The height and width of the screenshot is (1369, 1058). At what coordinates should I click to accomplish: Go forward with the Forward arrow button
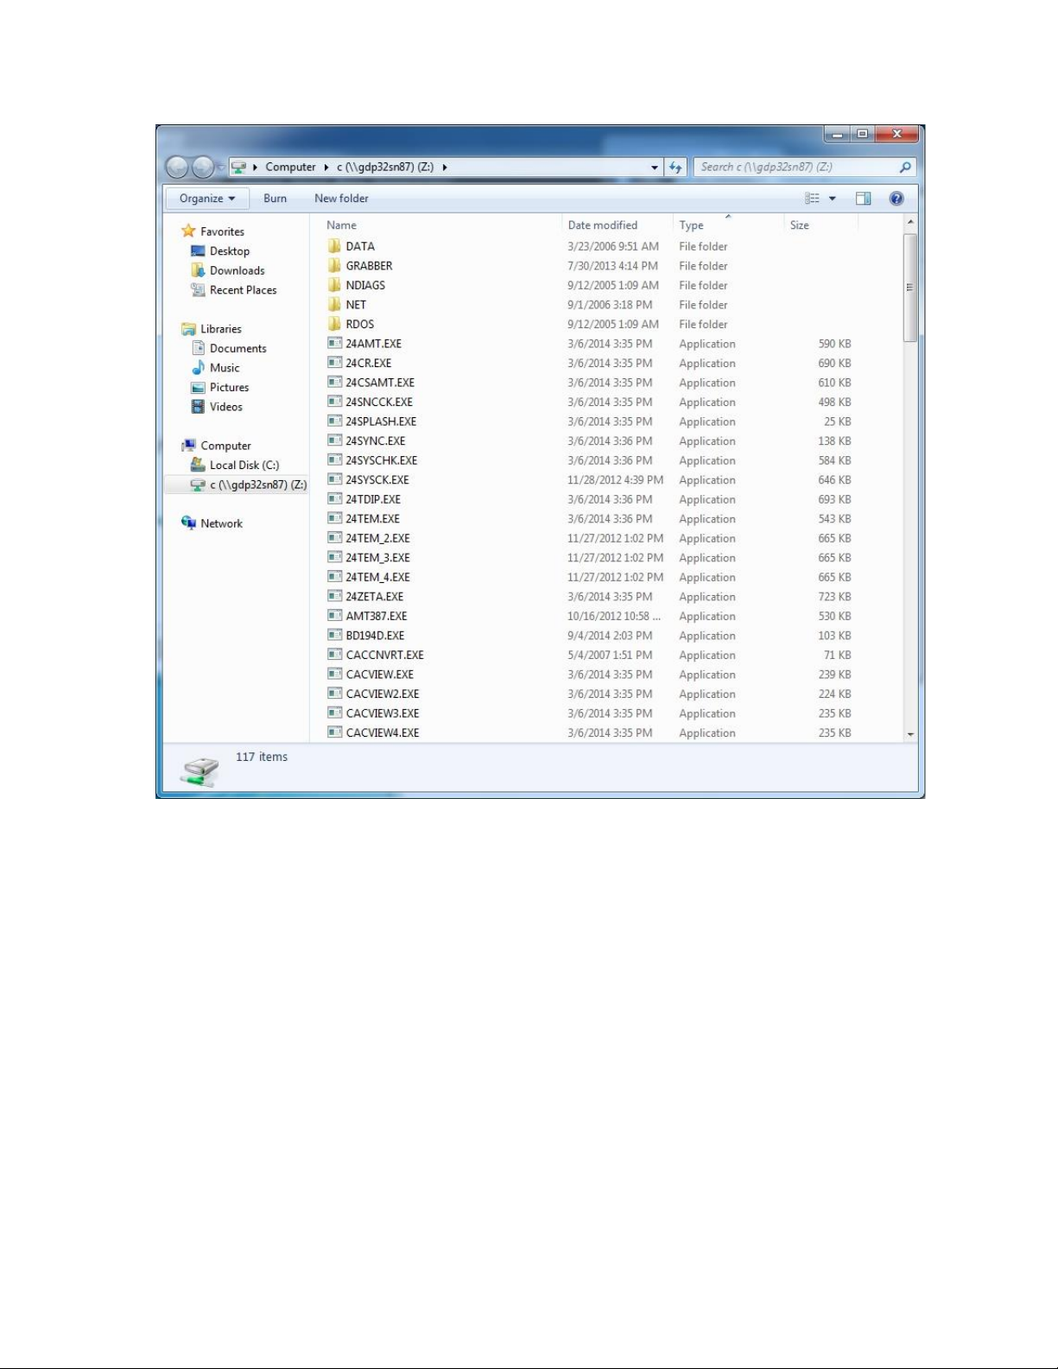203,167
